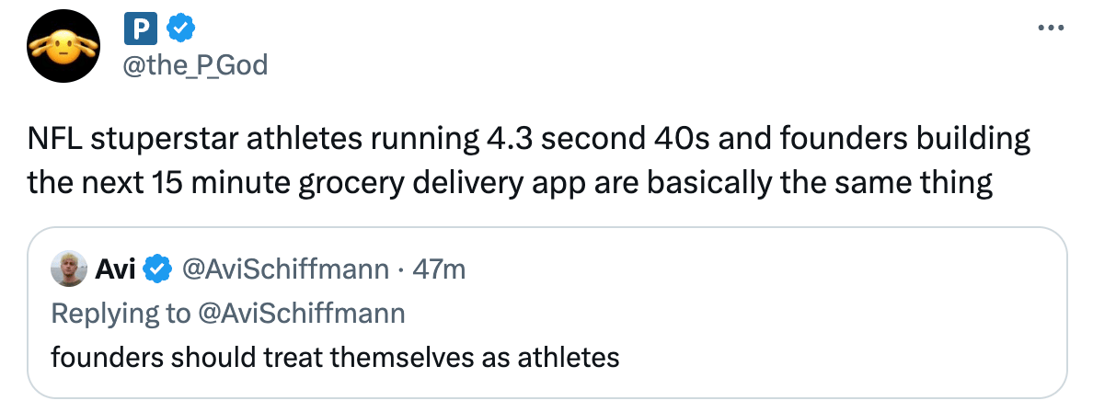This screenshot has width=1093, height=412.
Task: Click the emoji face profile avatar
Action: click(x=63, y=50)
